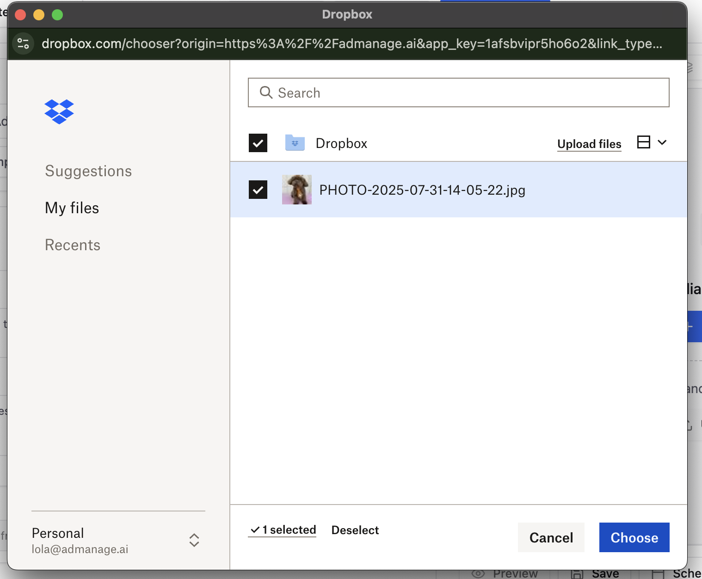Click the Dropbox logo in sidebar
This screenshot has width=702, height=579.
tap(59, 111)
